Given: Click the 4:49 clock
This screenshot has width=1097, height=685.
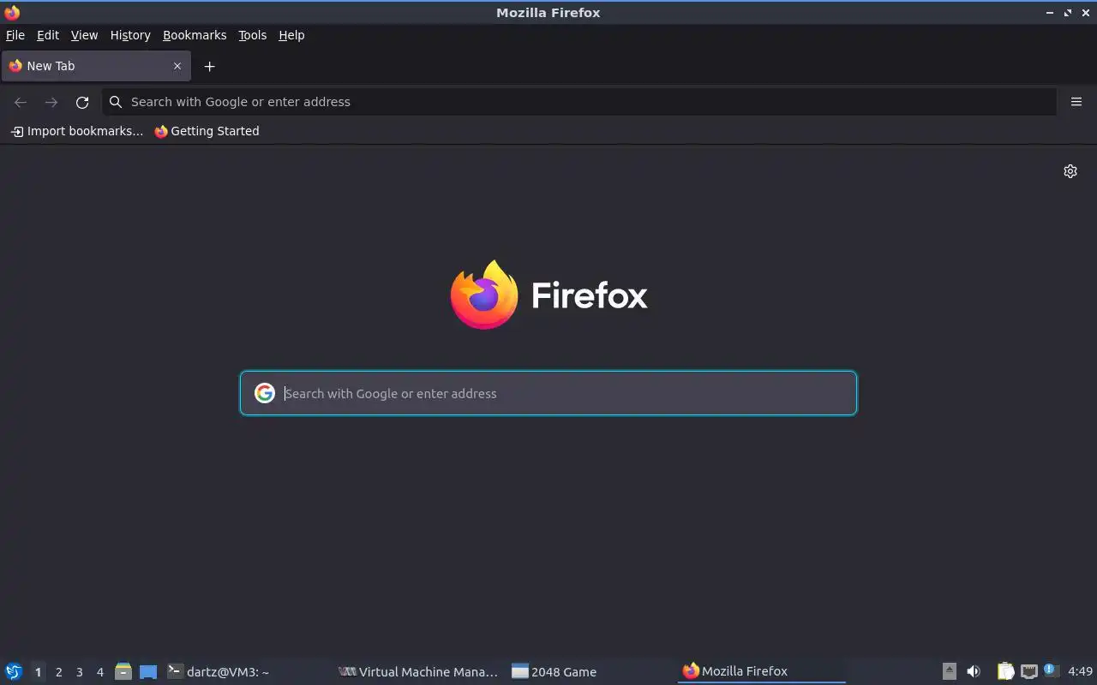Looking at the screenshot, I should pos(1081,671).
